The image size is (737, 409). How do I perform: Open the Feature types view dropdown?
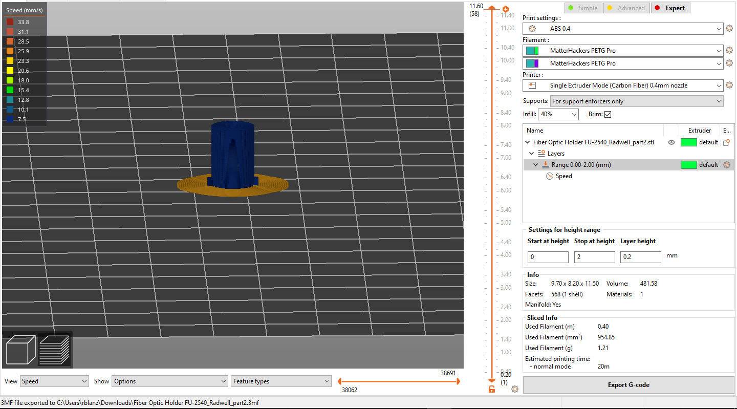coord(281,381)
